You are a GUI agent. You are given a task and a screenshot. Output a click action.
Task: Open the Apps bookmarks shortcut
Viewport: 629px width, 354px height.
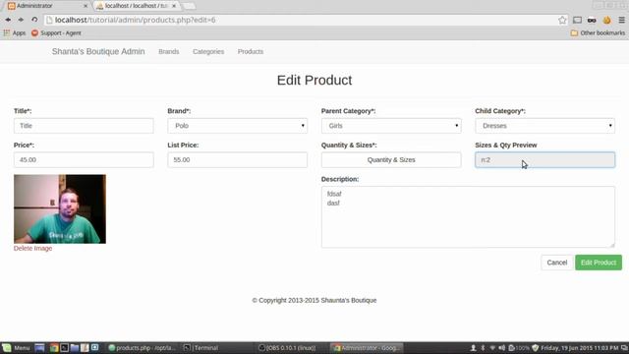(15, 32)
